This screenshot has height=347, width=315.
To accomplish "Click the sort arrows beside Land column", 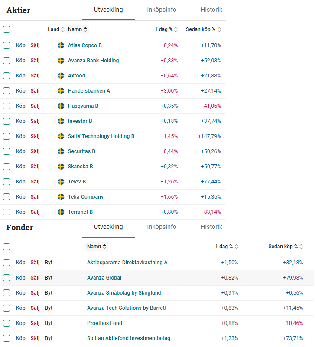I will point(63,29).
